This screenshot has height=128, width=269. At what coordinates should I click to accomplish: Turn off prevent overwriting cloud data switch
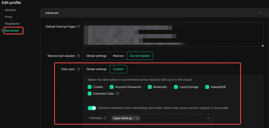click(x=92, y=108)
